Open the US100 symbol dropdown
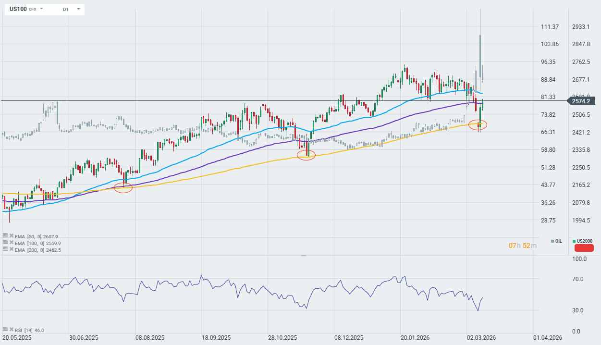This screenshot has height=345, width=601. (41, 9)
